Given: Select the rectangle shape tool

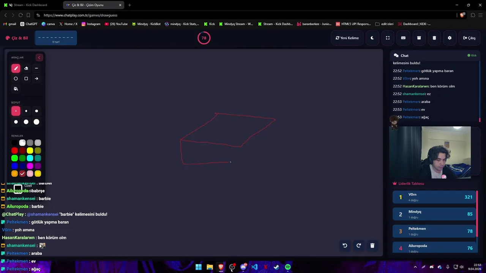Looking at the screenshot, I should (26, 78).
